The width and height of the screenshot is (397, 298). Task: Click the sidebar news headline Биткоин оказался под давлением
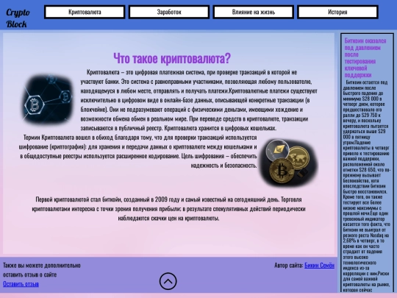(x=365, y=58)
